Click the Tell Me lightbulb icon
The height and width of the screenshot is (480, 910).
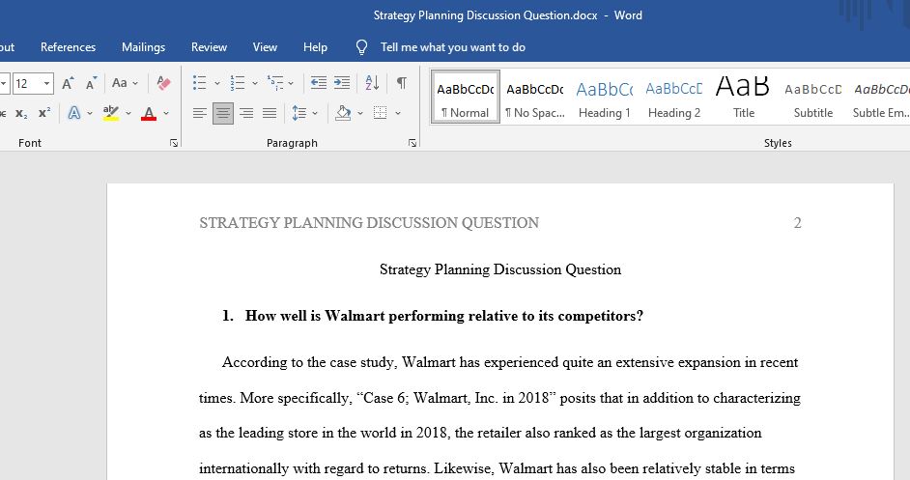point(361,47)
